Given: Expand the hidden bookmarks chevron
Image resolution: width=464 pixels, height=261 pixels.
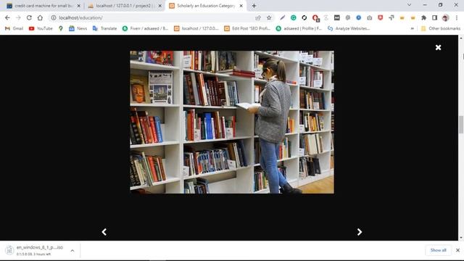Looking at the screenshot, I should pyautogui.click(x=413, y=28).
